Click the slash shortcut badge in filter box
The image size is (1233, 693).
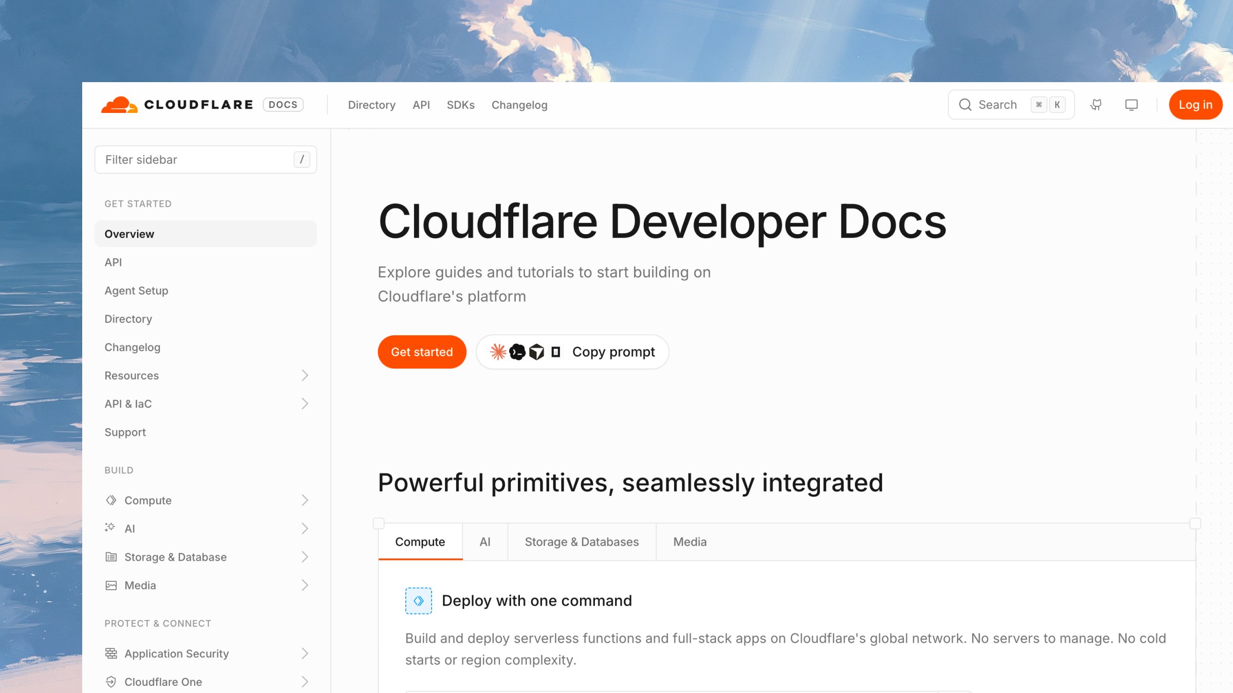302,160
